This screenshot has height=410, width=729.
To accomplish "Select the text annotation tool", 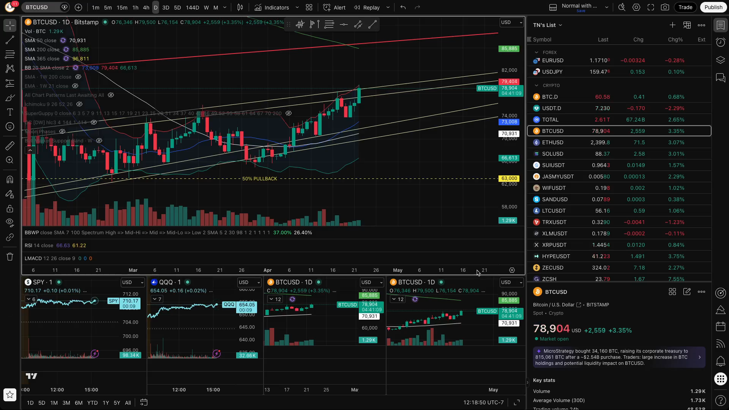I will (10, 112).
